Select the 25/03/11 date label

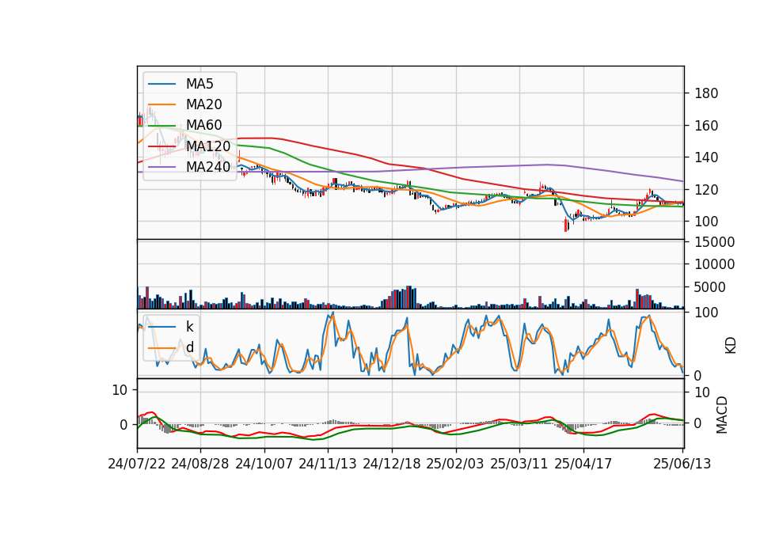[519, 464]
